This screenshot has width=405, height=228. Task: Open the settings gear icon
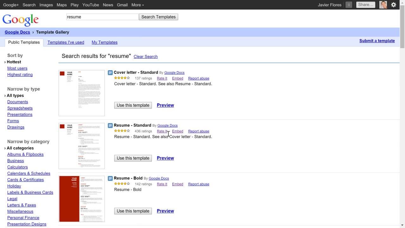tap(394, 5)
